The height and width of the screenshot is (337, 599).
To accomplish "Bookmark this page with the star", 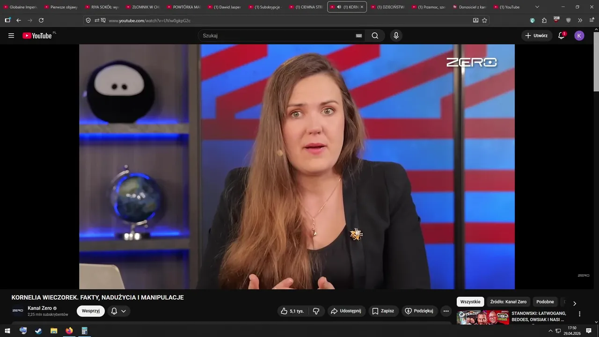I will 484,20.
